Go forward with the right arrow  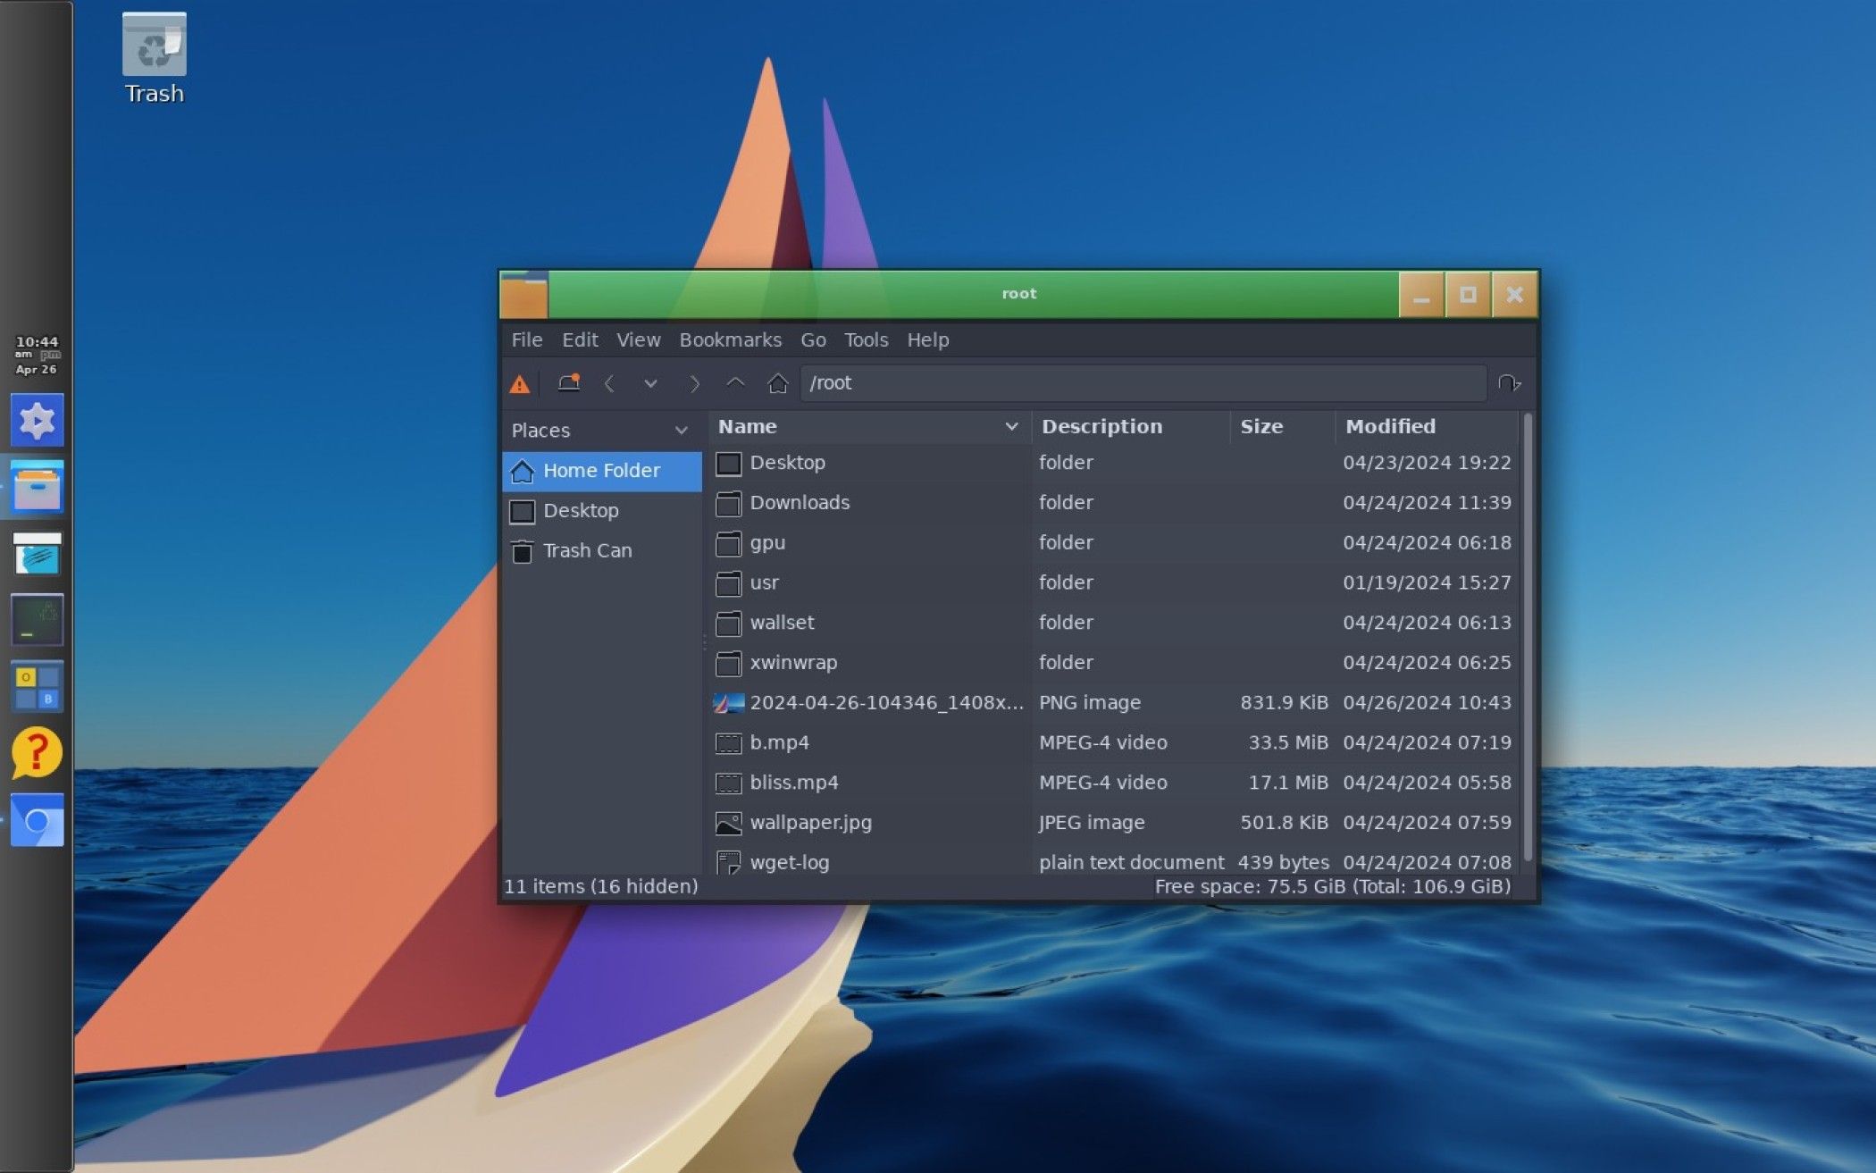(693, 384)
